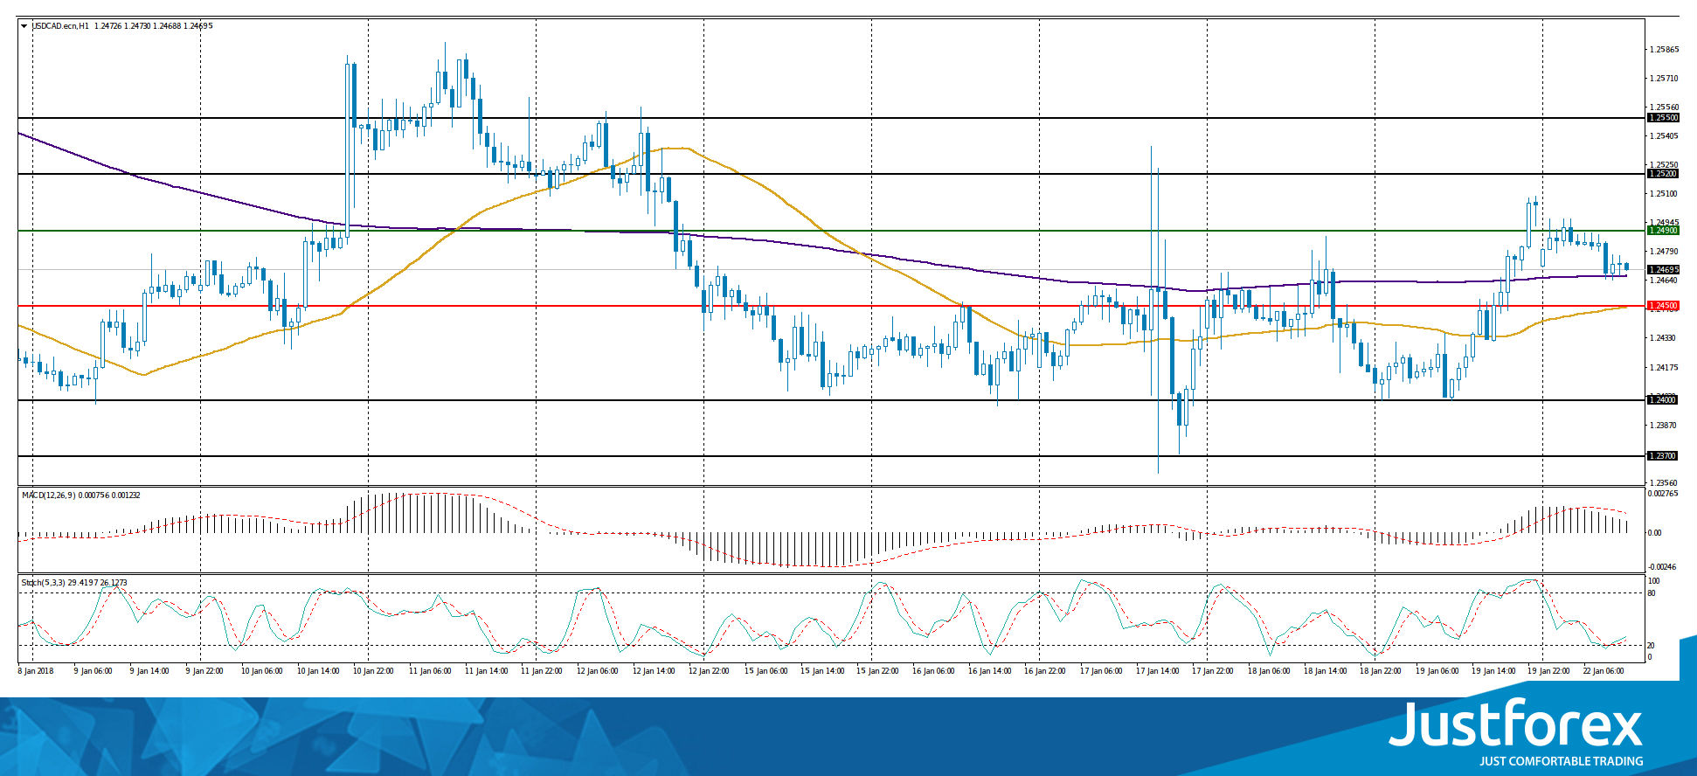The width and height of the screenshot is (1697, 776).
Task: Click the 18 Jan 06:00 time label
Action: tap(1269, 671)
